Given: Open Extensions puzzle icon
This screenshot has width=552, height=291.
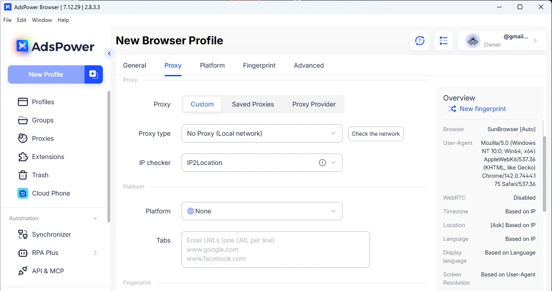Looking at the screenshot, I should click(23, 157).
